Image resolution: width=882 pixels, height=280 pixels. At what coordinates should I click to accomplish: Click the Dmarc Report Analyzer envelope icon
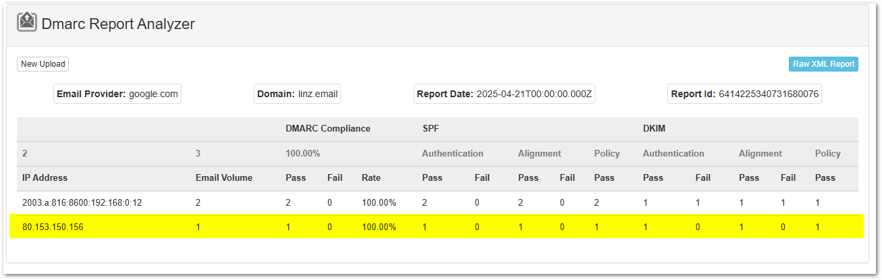(27, 23)
